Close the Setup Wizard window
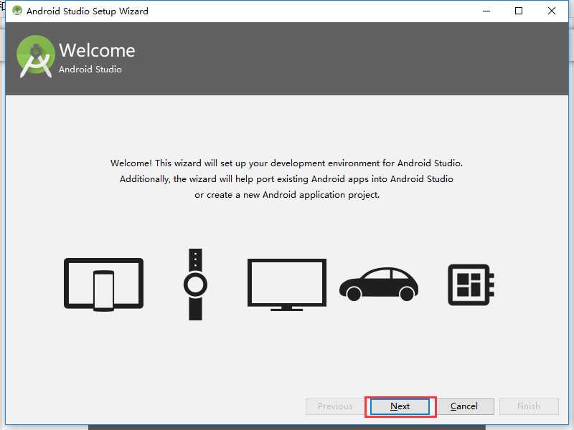This screenshot has height=430, width=574. pyautogui.click(x=552, y=11)
